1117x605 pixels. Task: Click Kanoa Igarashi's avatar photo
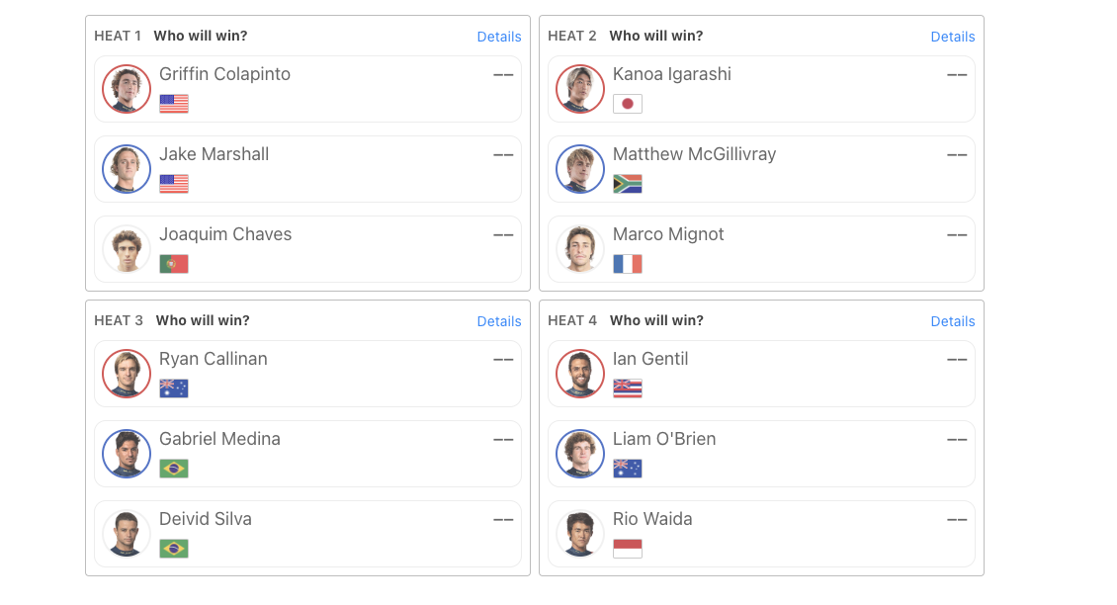(580, 89)
